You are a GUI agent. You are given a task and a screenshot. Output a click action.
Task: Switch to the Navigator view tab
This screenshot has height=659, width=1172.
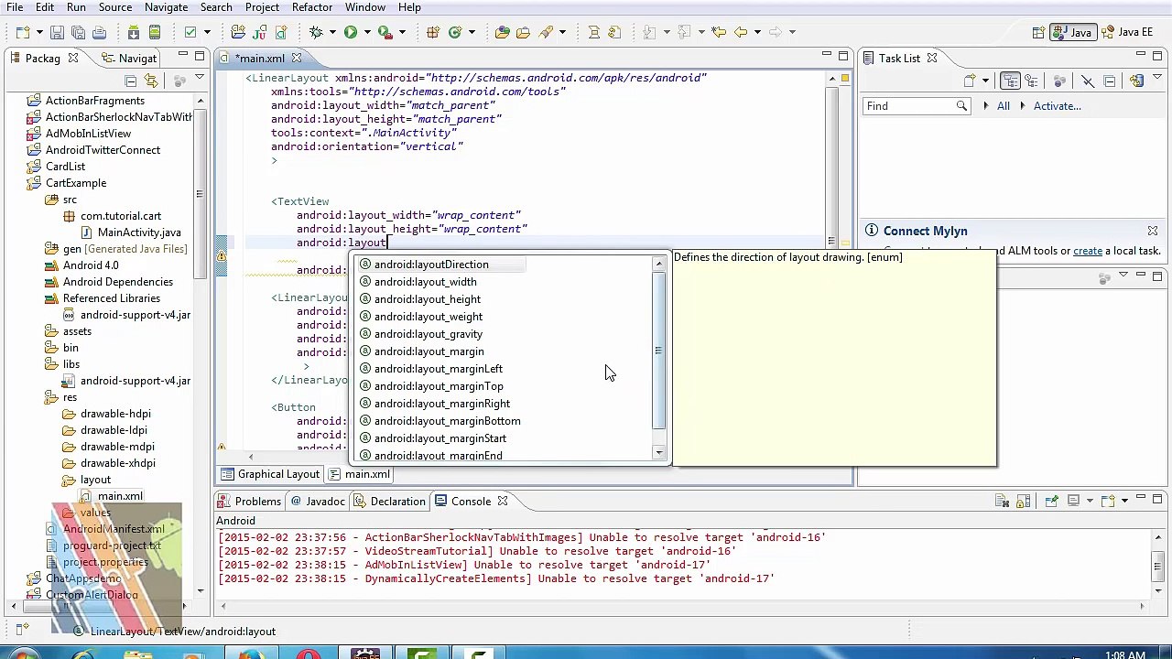pyautogui.click(x=128, y=59)
